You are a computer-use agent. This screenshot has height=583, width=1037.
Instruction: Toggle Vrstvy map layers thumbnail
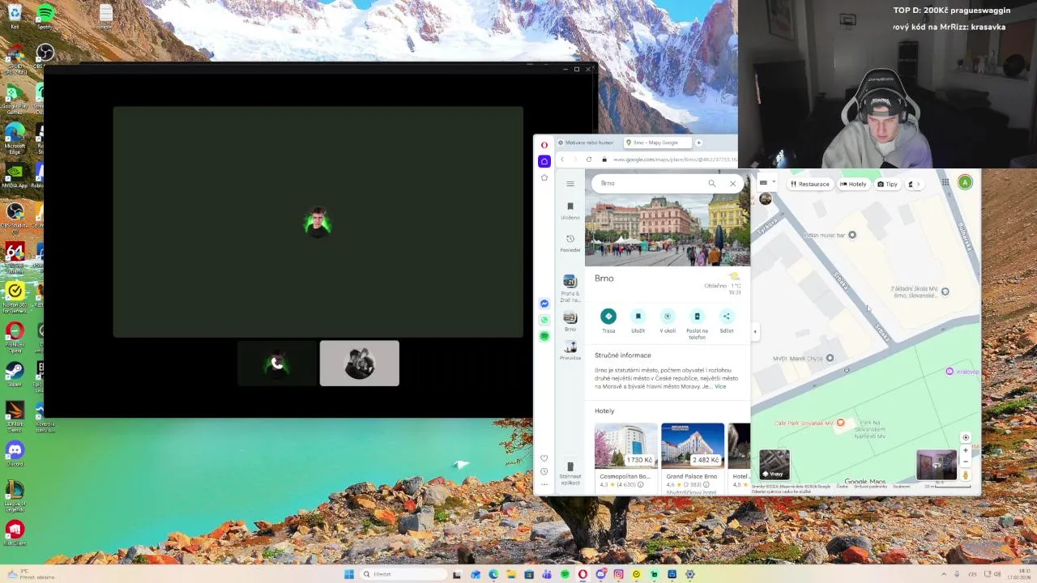[x=775, y=465]
